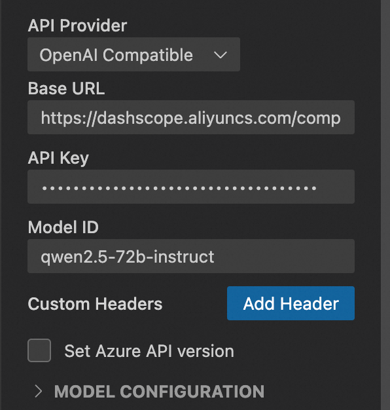
Task: Click the Model ID label
Action: (63, 227)
